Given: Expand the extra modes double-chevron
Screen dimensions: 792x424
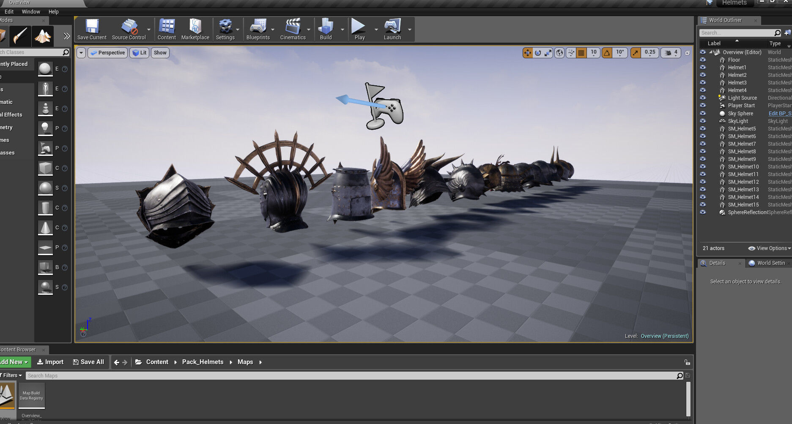Looking at the screenshot, I should pyautogui.click(x=66, y=36).
